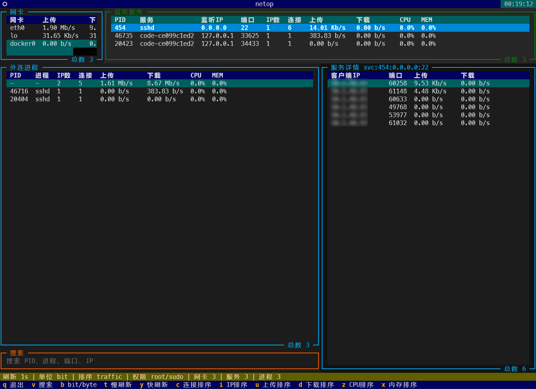This screenshot has width=536, height=389.
Task: Click the MEM column header in 监听服务
Action: (x=427, y=20)
